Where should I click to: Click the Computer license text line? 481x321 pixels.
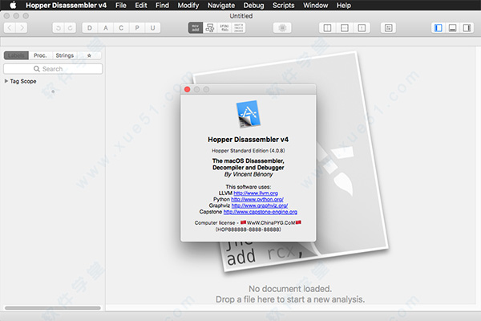pyautogui.click(x=248, y=223)
